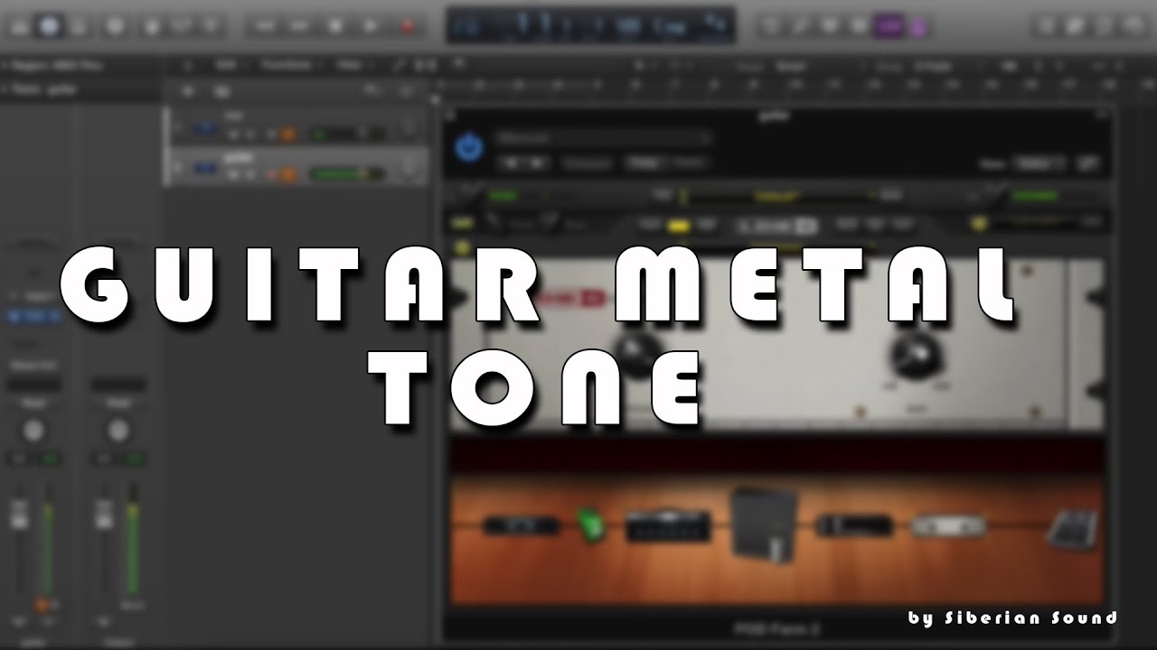The image size is (1157, 650).
Task: Click the guitar channel strip pan knob
Action: pyautogui.click(x=33, y=431)
